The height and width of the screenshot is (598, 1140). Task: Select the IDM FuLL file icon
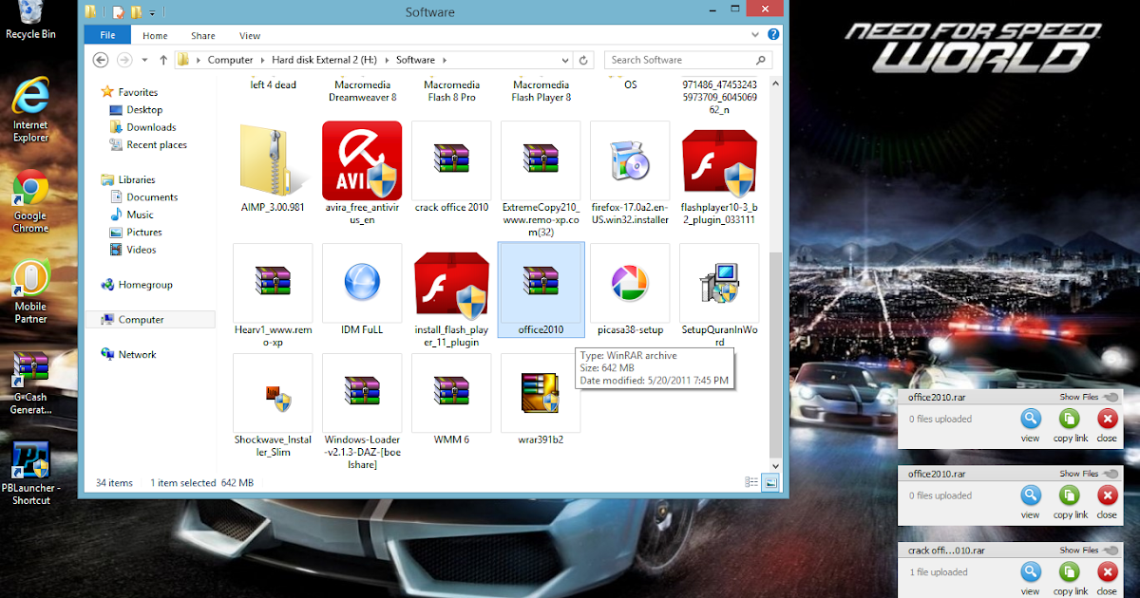[x=362, y=290]
